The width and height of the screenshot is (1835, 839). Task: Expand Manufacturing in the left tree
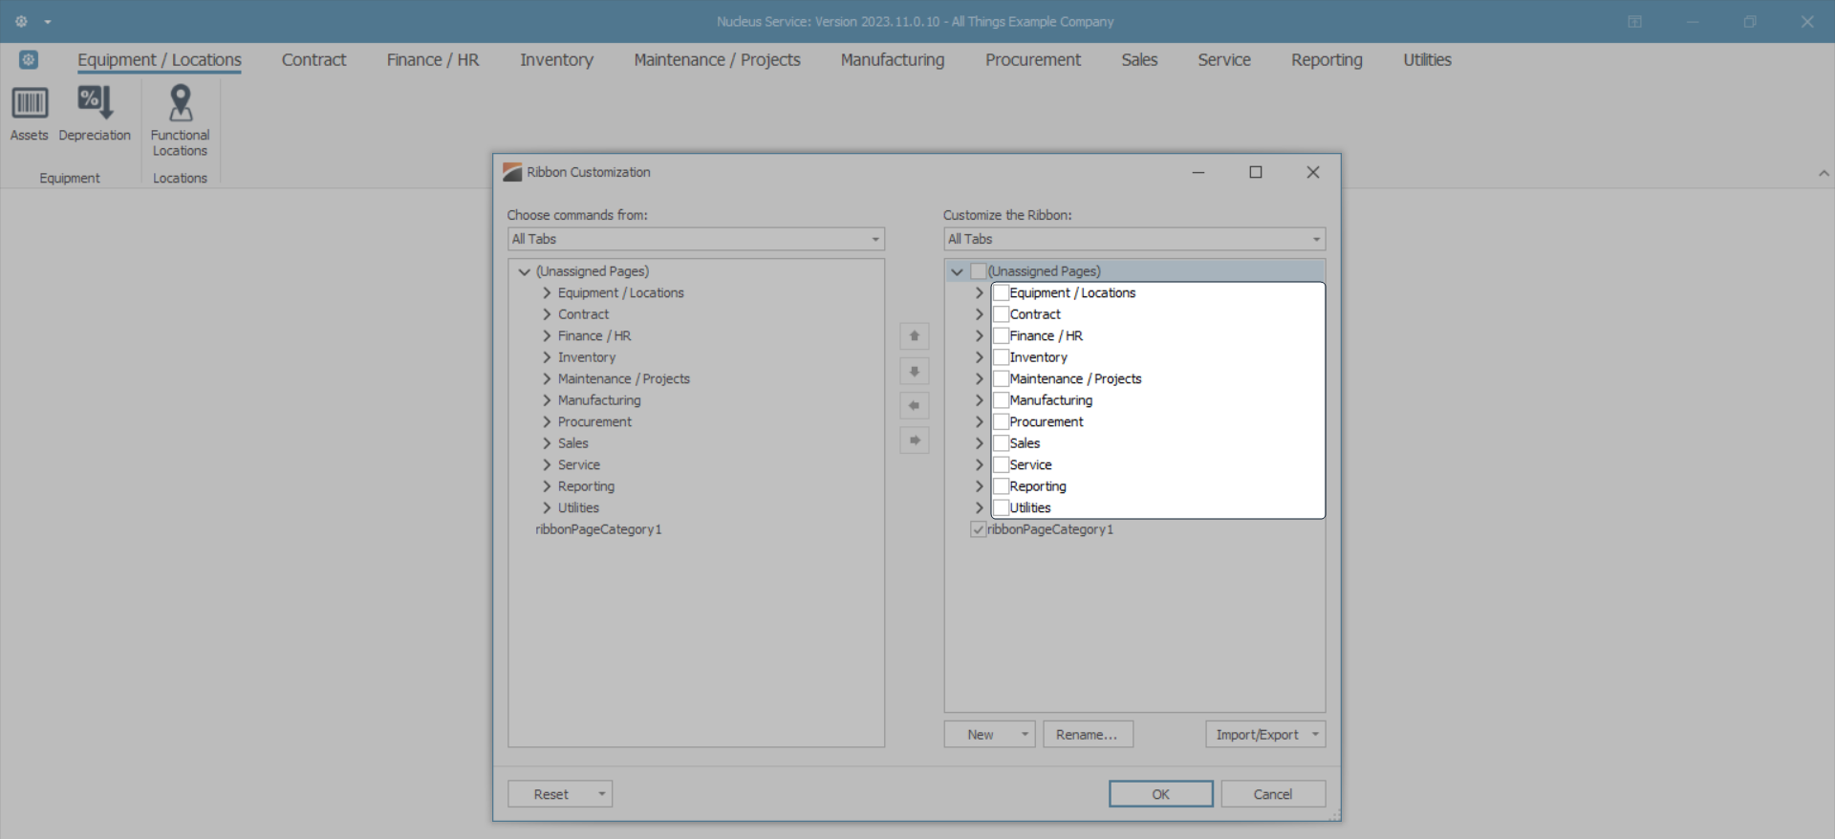click(547, 400)
